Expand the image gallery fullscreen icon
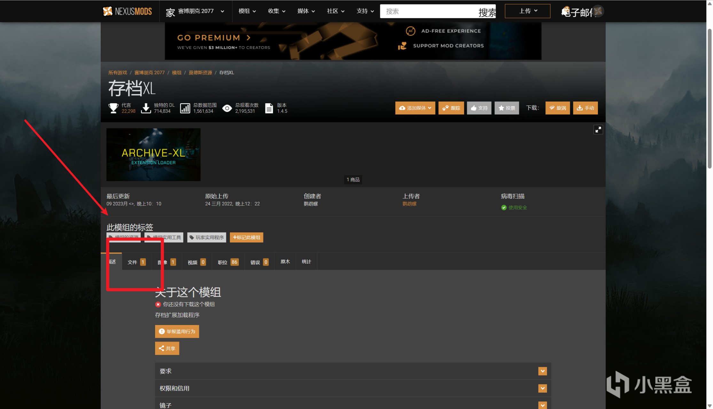This screenshot has height=409, width=713. point(598,129)
